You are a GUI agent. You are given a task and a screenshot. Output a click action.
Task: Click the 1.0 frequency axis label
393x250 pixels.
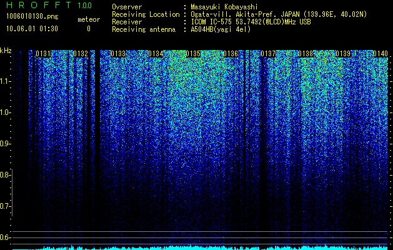[5, 112]
